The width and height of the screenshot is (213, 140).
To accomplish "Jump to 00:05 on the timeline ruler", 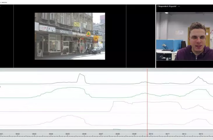I will (67, 134).
